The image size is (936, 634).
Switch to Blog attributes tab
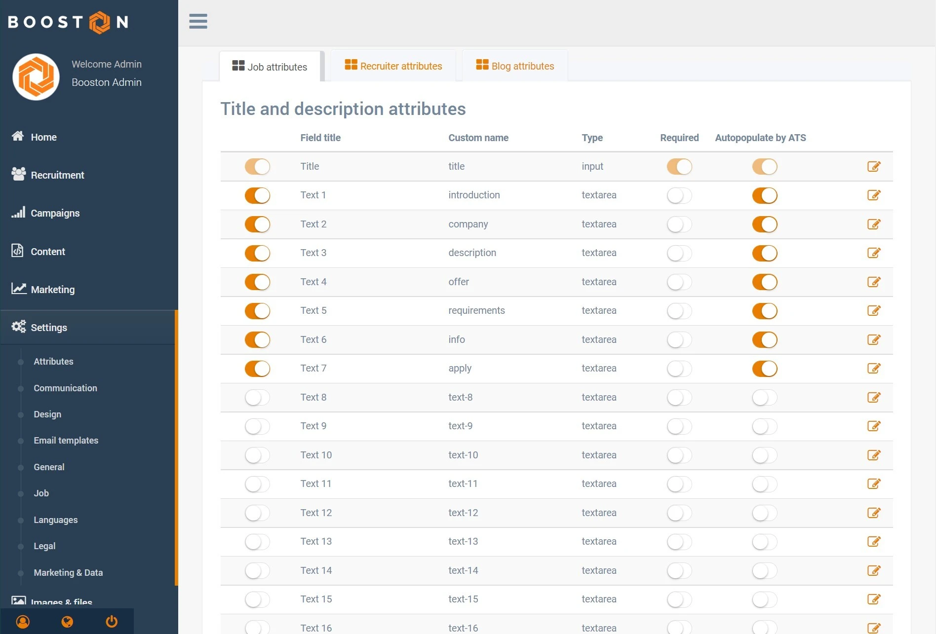[x=515, y=66]
